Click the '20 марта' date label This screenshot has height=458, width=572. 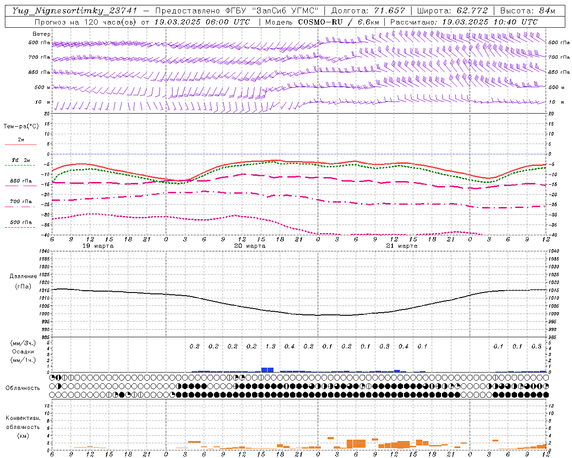tap(250, 246)
